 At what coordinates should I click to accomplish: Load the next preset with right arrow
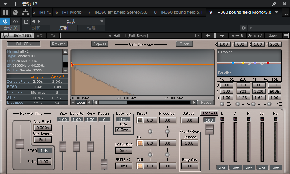pyautogui.click(x=221, y=35)
